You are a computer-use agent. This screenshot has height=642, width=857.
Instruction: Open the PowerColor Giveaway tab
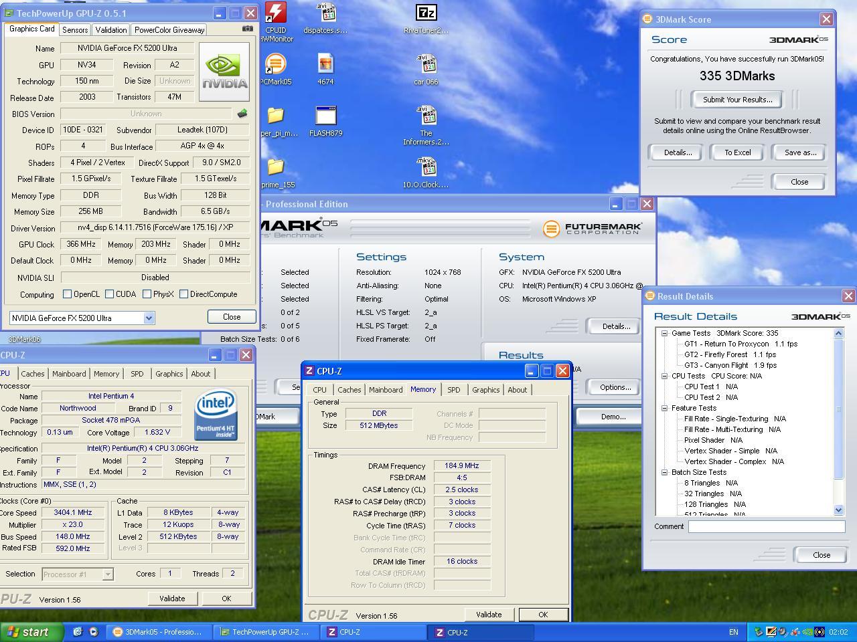tap(169, 30)
